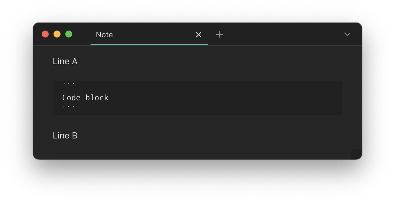The height and width of the screenshot is (203, 395).
Task: Maximize the window with the green button
Action: point(69,34)
